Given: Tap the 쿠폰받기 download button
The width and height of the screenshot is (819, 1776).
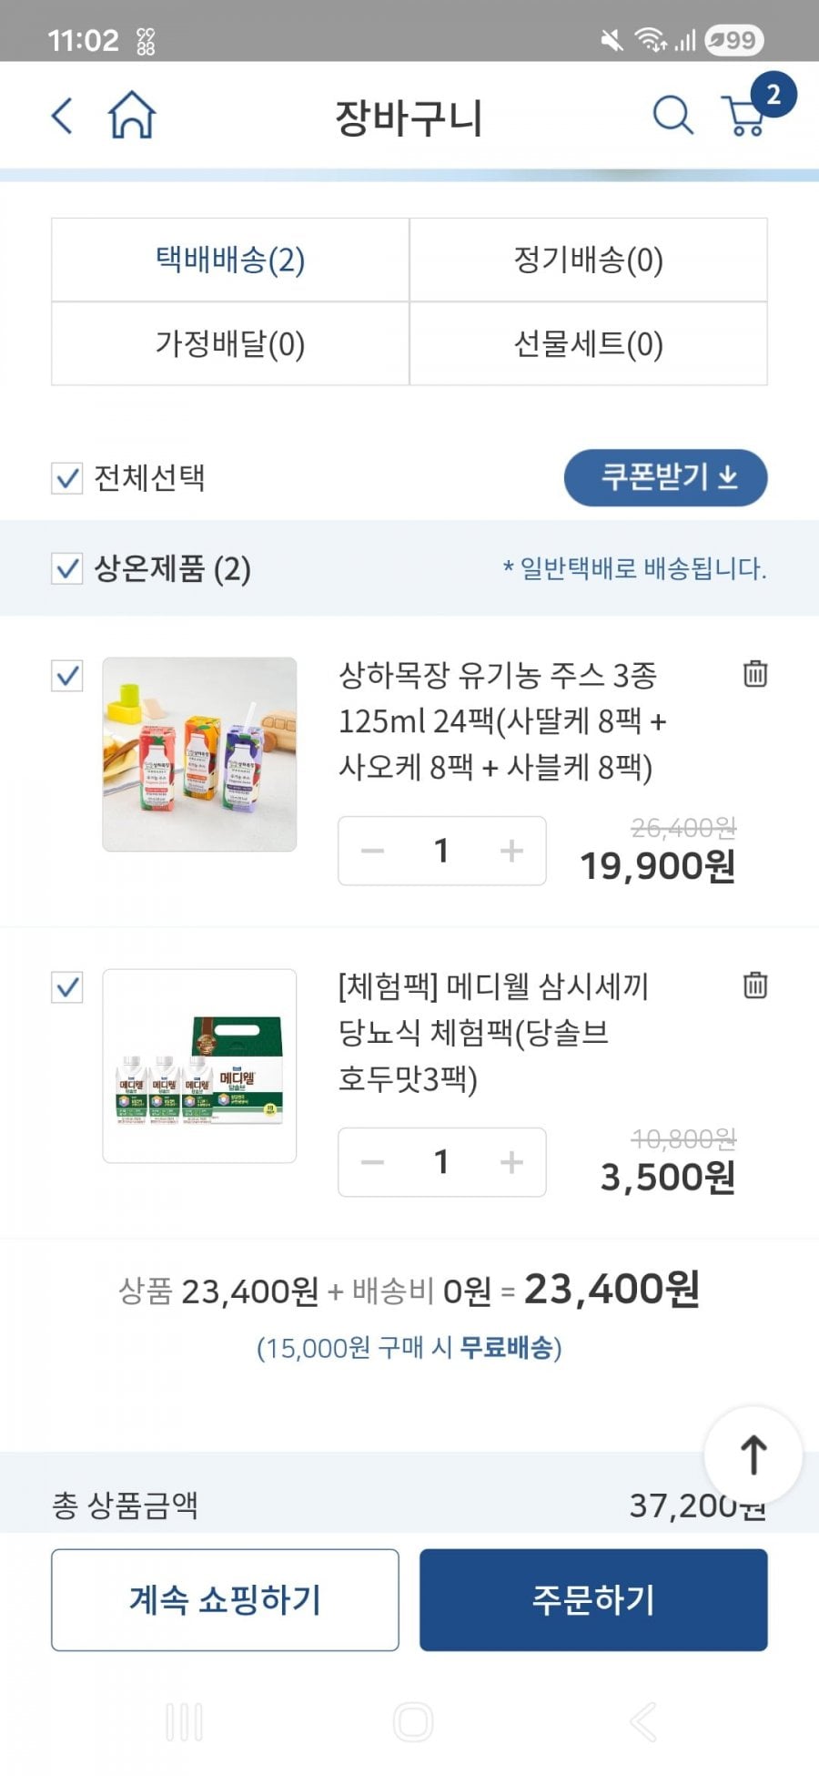Looking at the screenshot, I should (x=665, y=477).
